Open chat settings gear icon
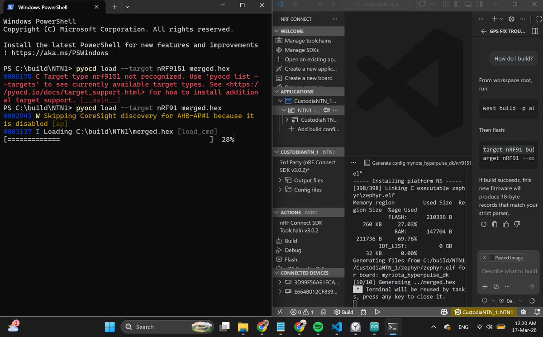Image resolution: width=543 pixels, height=337 pixels. coord(512,19)
